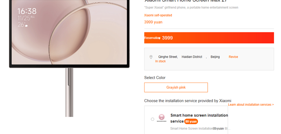
Task: Click the metallic stand pole in product image
Action: tap(69, 92)
